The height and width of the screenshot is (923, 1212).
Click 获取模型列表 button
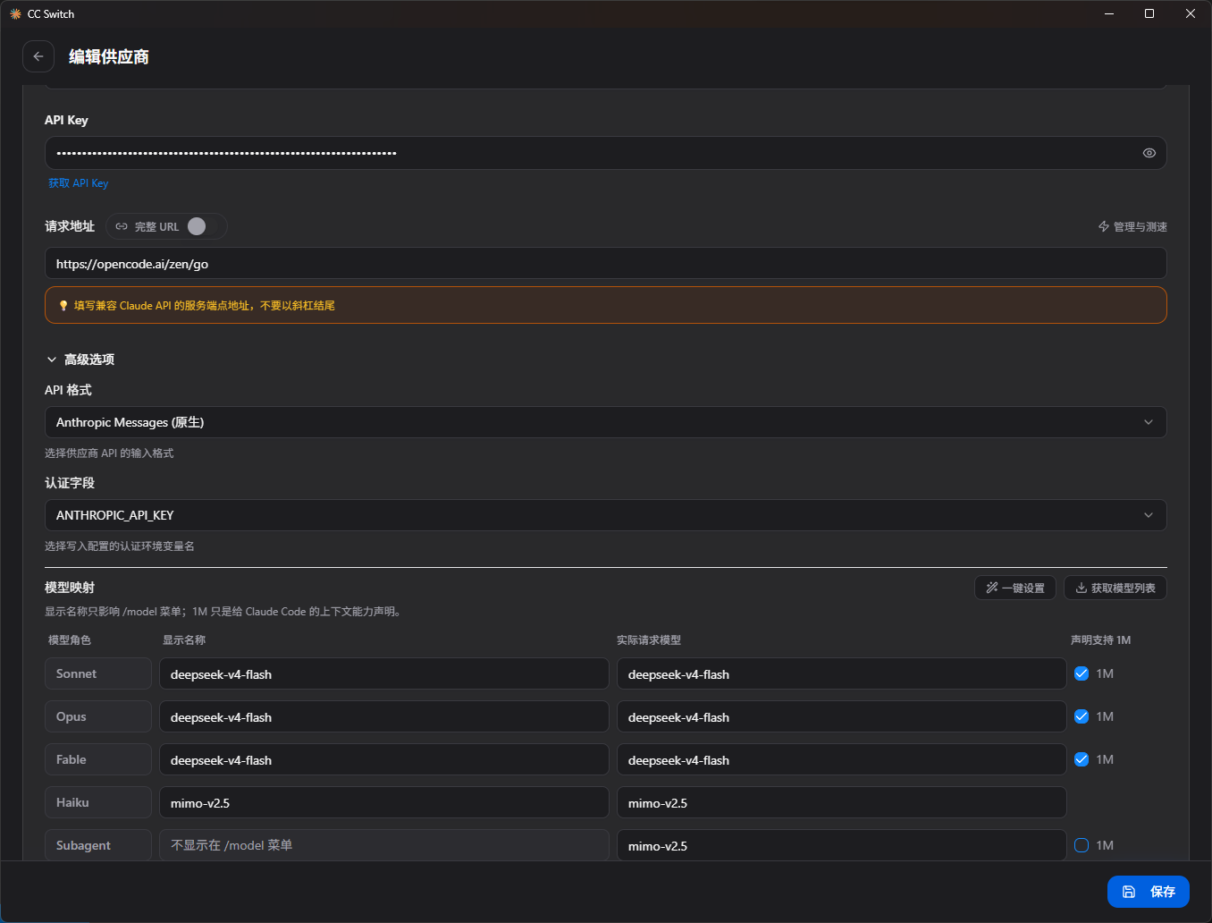1115,588
